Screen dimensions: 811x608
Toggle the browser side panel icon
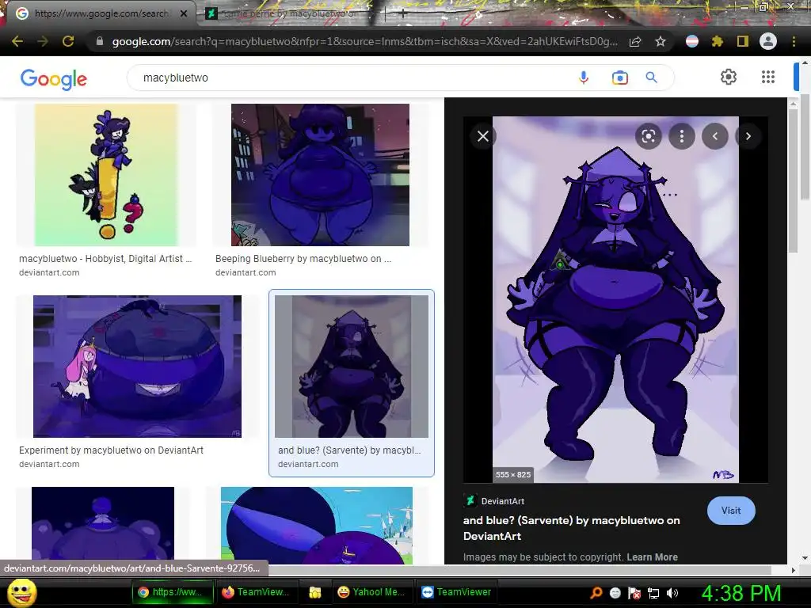click(x=742, y=41)
